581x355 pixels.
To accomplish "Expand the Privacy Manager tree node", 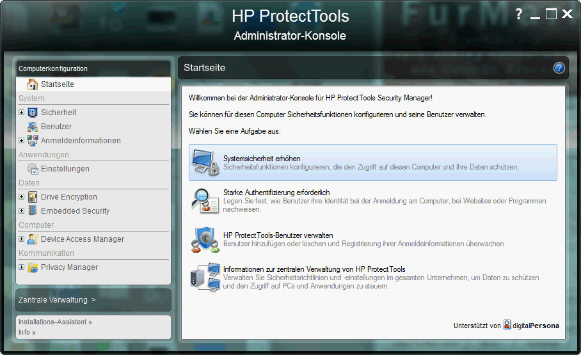I will click(x=22, y=267).
